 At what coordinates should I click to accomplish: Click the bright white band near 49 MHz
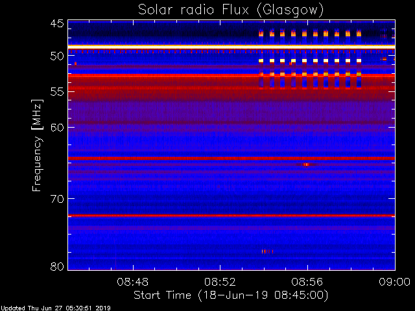231,47
